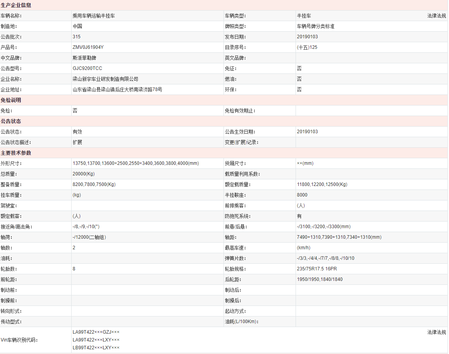Click the 法律法规 link beside the Vin codes

coord(436,332)
